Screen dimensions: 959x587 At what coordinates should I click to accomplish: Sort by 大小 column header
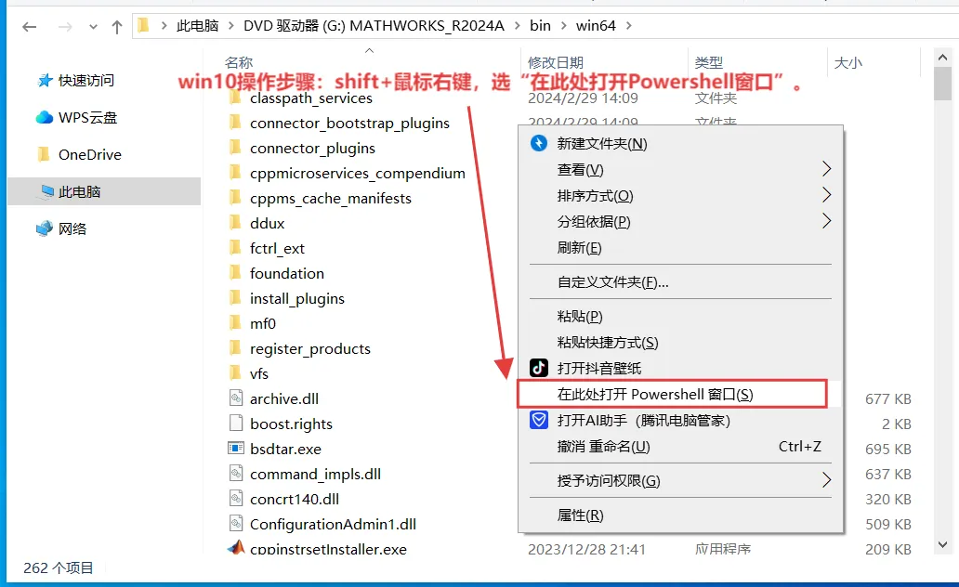tap(848, 62)
